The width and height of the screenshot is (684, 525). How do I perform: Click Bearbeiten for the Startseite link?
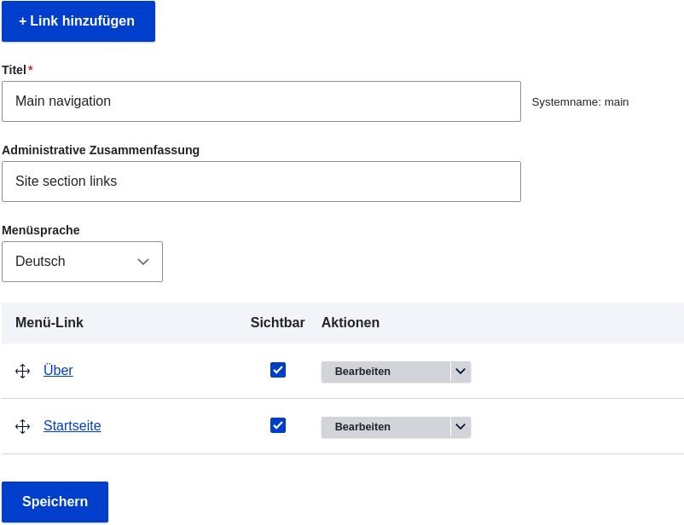(385, 427)
